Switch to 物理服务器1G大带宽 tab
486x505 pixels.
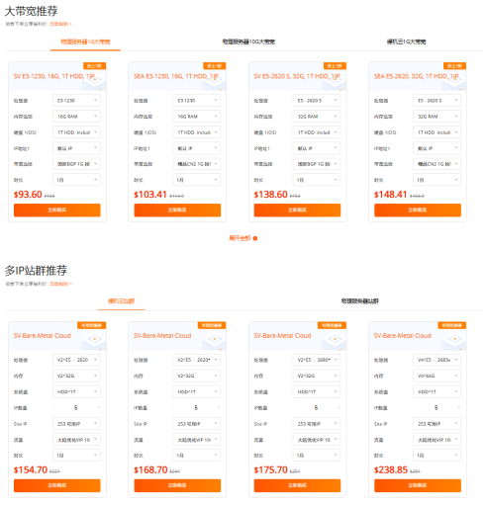[85, 42]
